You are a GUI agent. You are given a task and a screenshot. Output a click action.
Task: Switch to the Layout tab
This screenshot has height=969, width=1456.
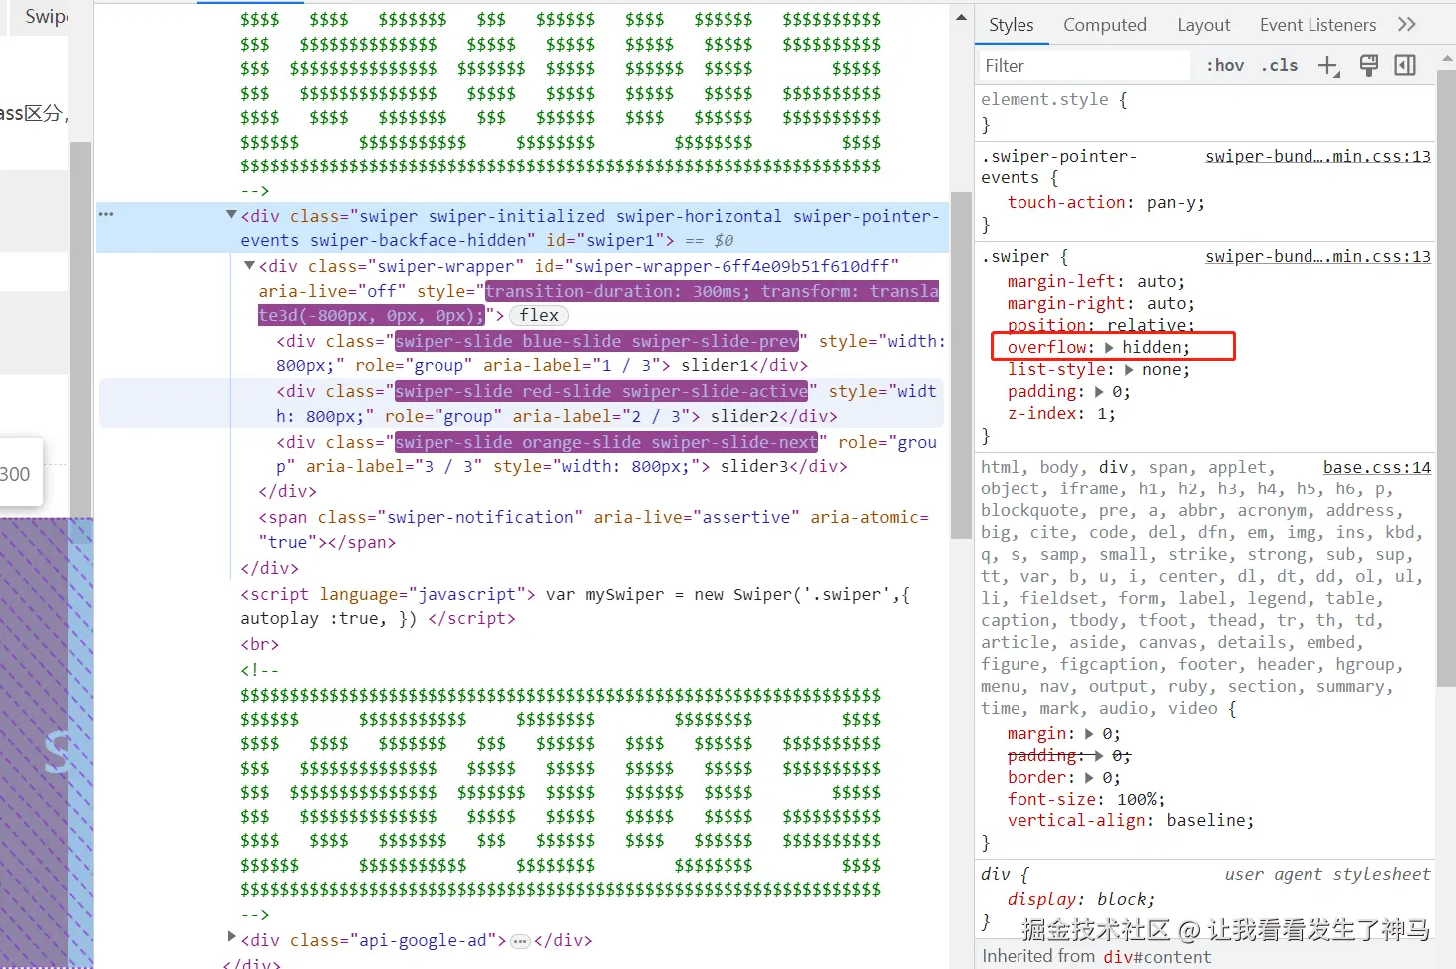pos(1204,25)
